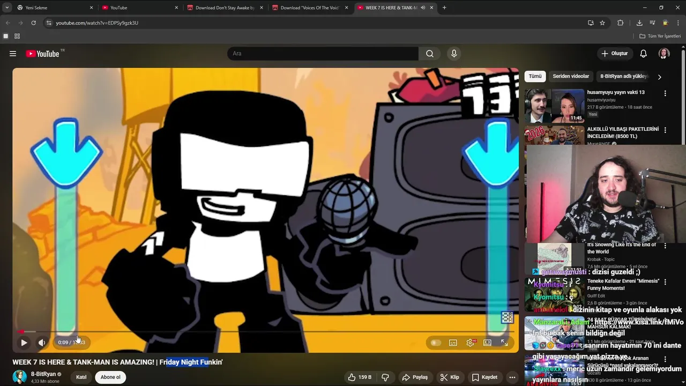
Task: Click the magnifier search button
Action: [x=430, y=54]
